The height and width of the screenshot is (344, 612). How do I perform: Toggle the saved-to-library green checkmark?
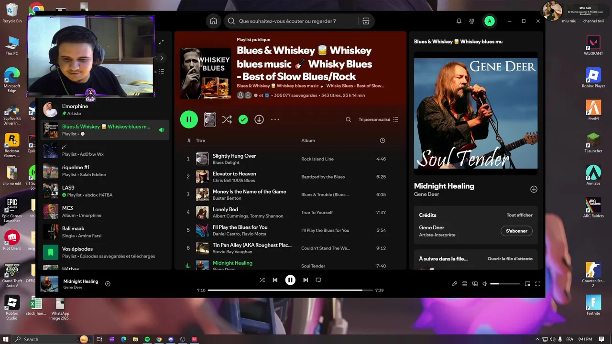pyautogui.click(x=243, y=119)
